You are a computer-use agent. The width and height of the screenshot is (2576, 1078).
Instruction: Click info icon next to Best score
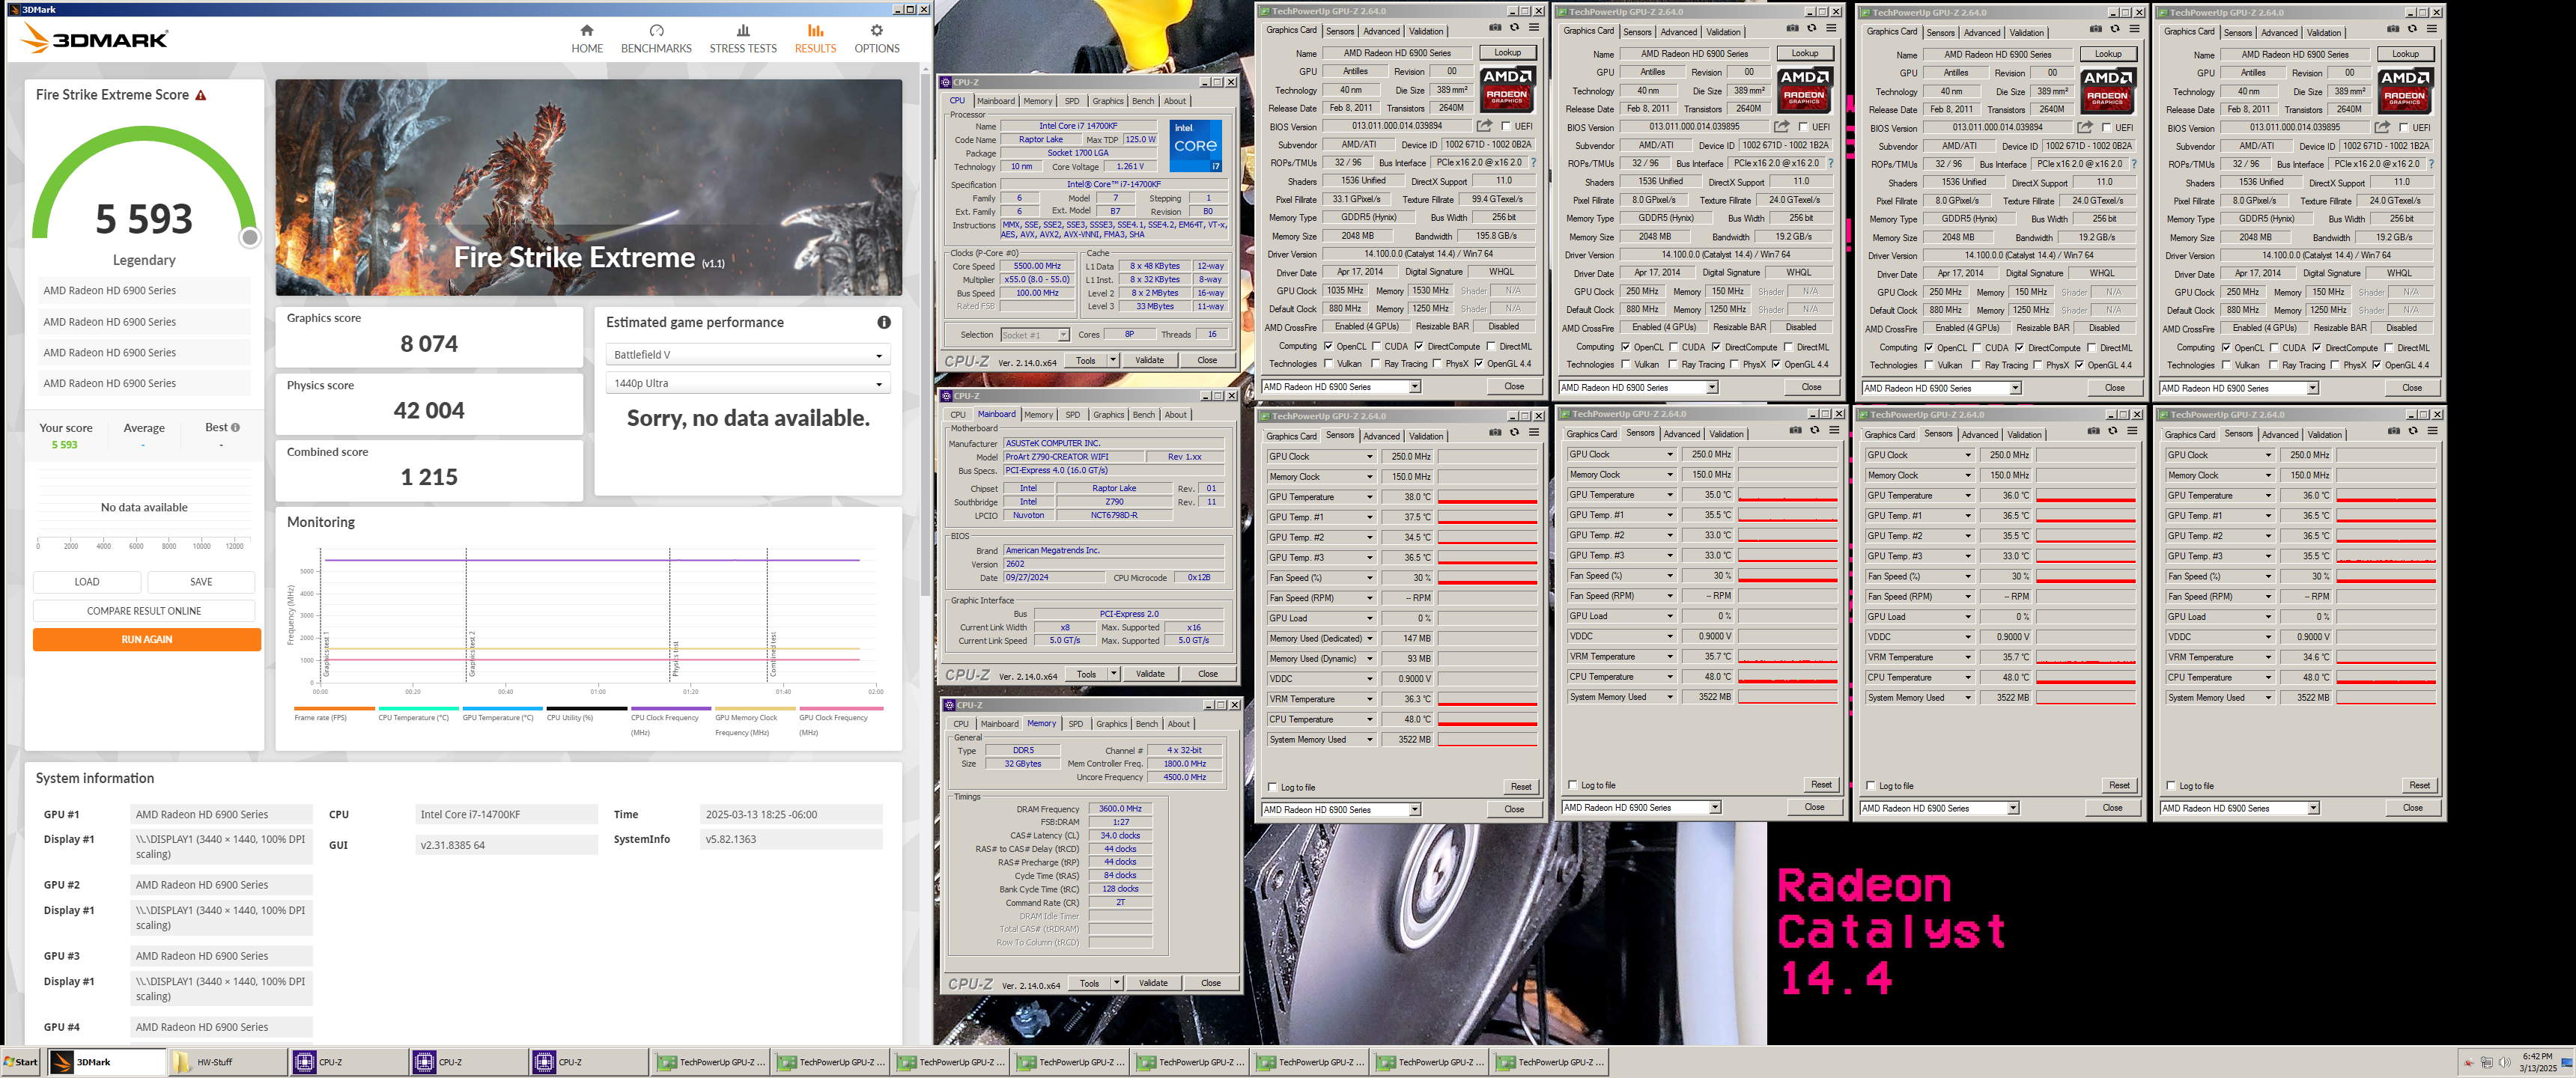235,427
